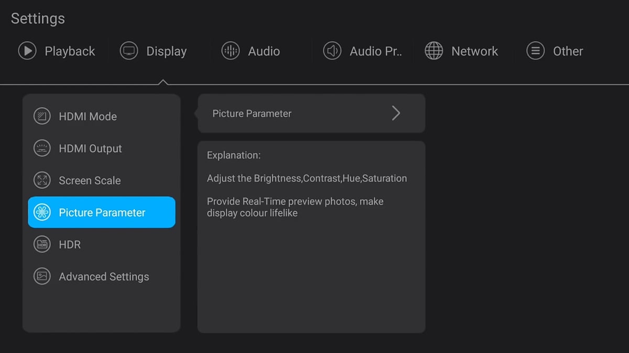Click the Audio waveform icon
The height and width of the screenshot is (353, 629).
[230, 51]
